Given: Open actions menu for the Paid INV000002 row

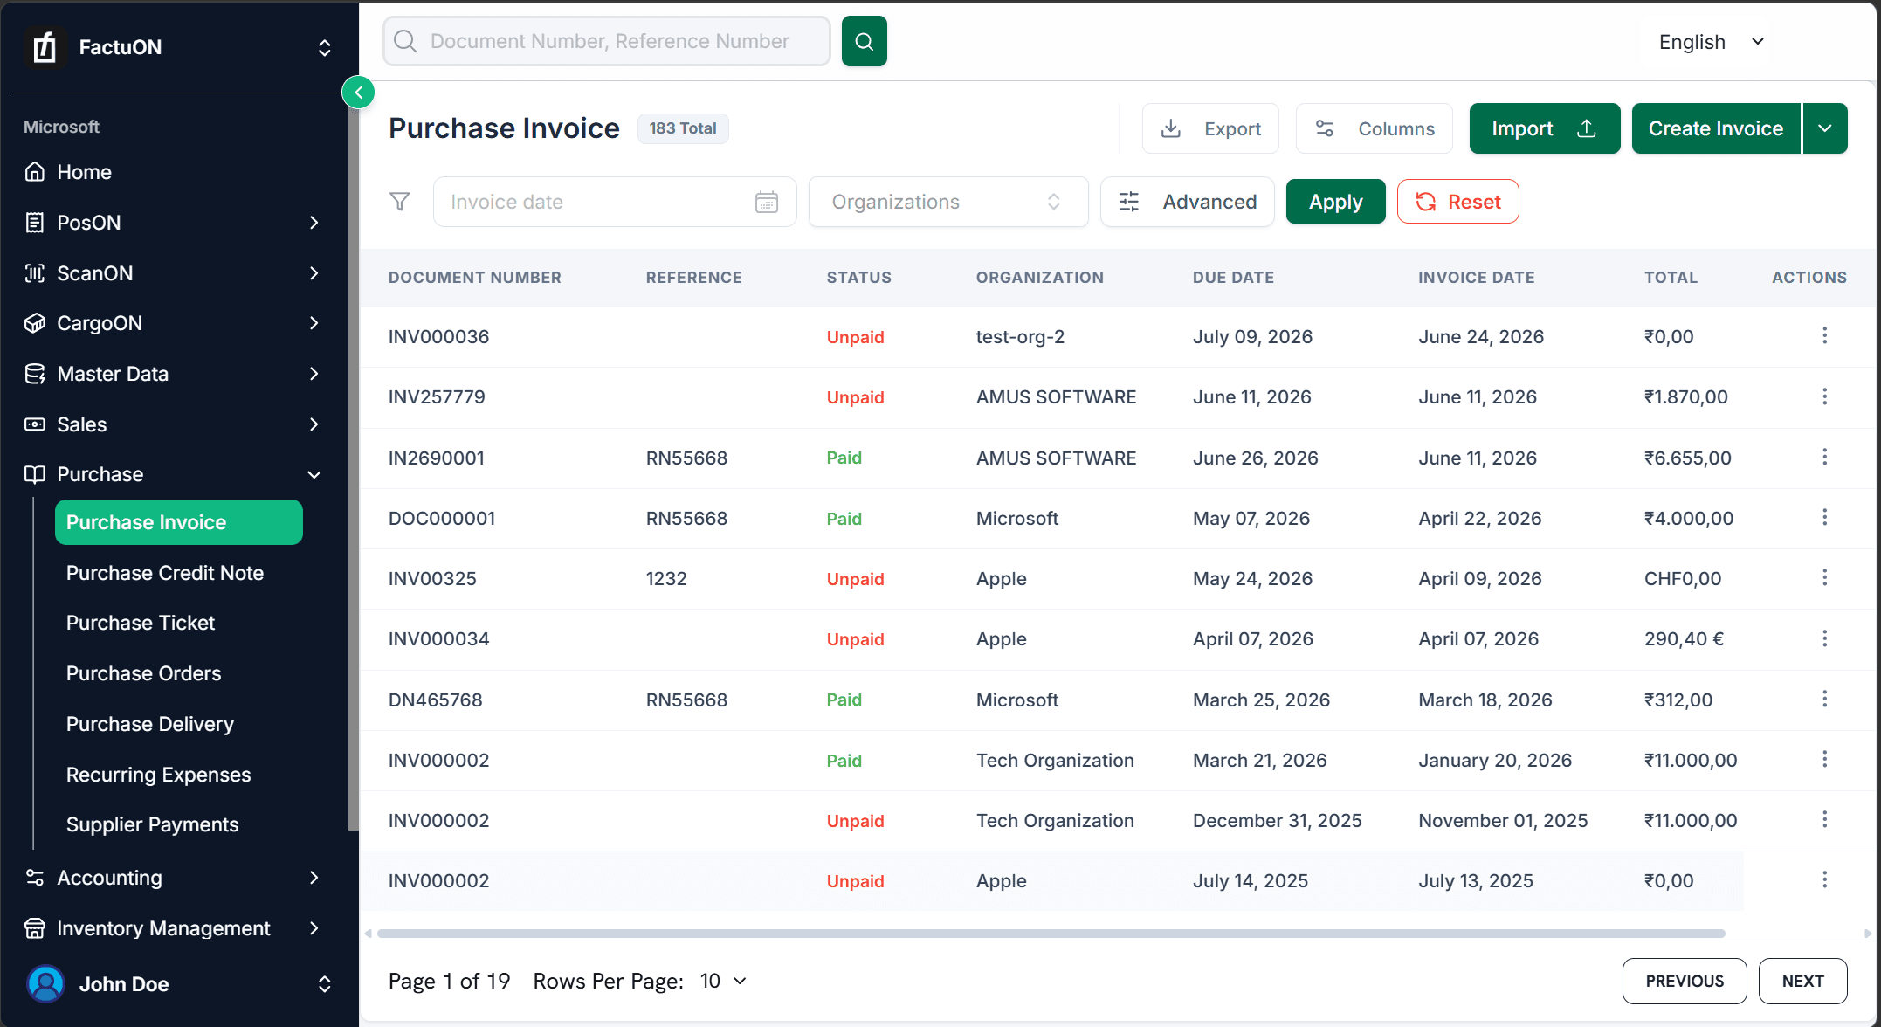Looking at the screenshot, I should [x=1824, y=759].
